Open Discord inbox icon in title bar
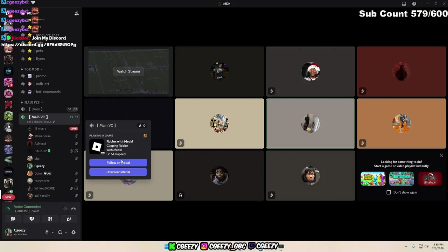The width and height of the screenshot is (448, 252). coord(404,3)
